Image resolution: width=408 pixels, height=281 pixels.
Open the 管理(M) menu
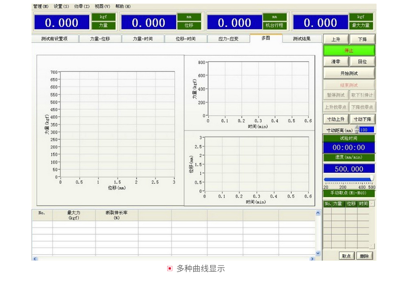(x=42, y=7)
